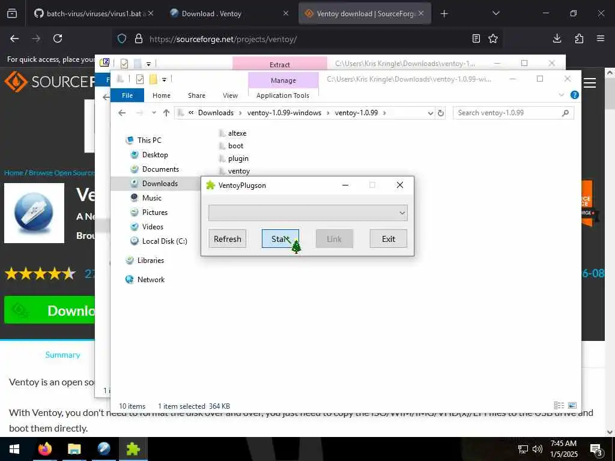Viewport: 615px width, 461px height.
Task: Switch to the Share ribbon tab
Action: [196, 95]
